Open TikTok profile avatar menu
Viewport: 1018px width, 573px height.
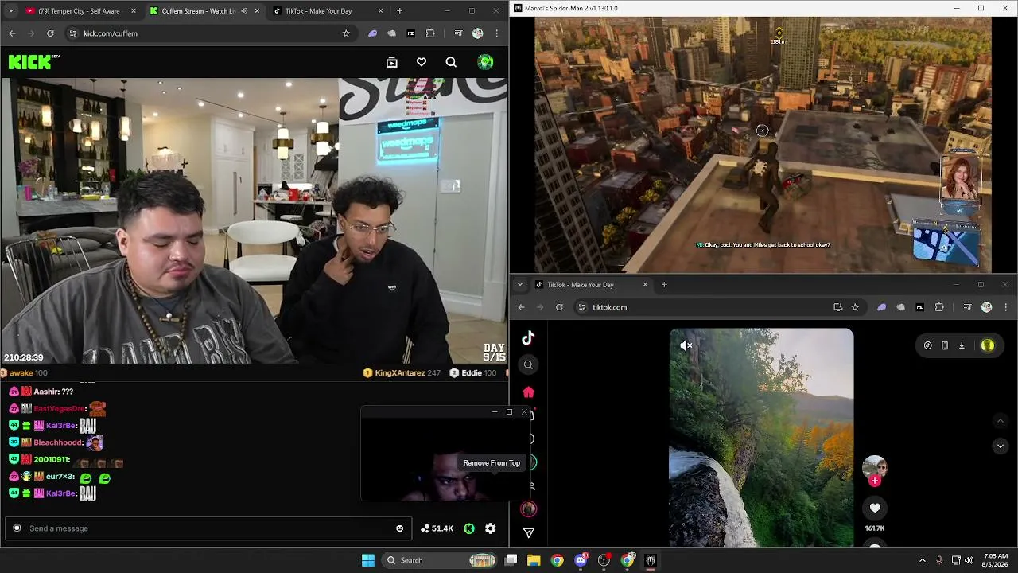[988, 345]
